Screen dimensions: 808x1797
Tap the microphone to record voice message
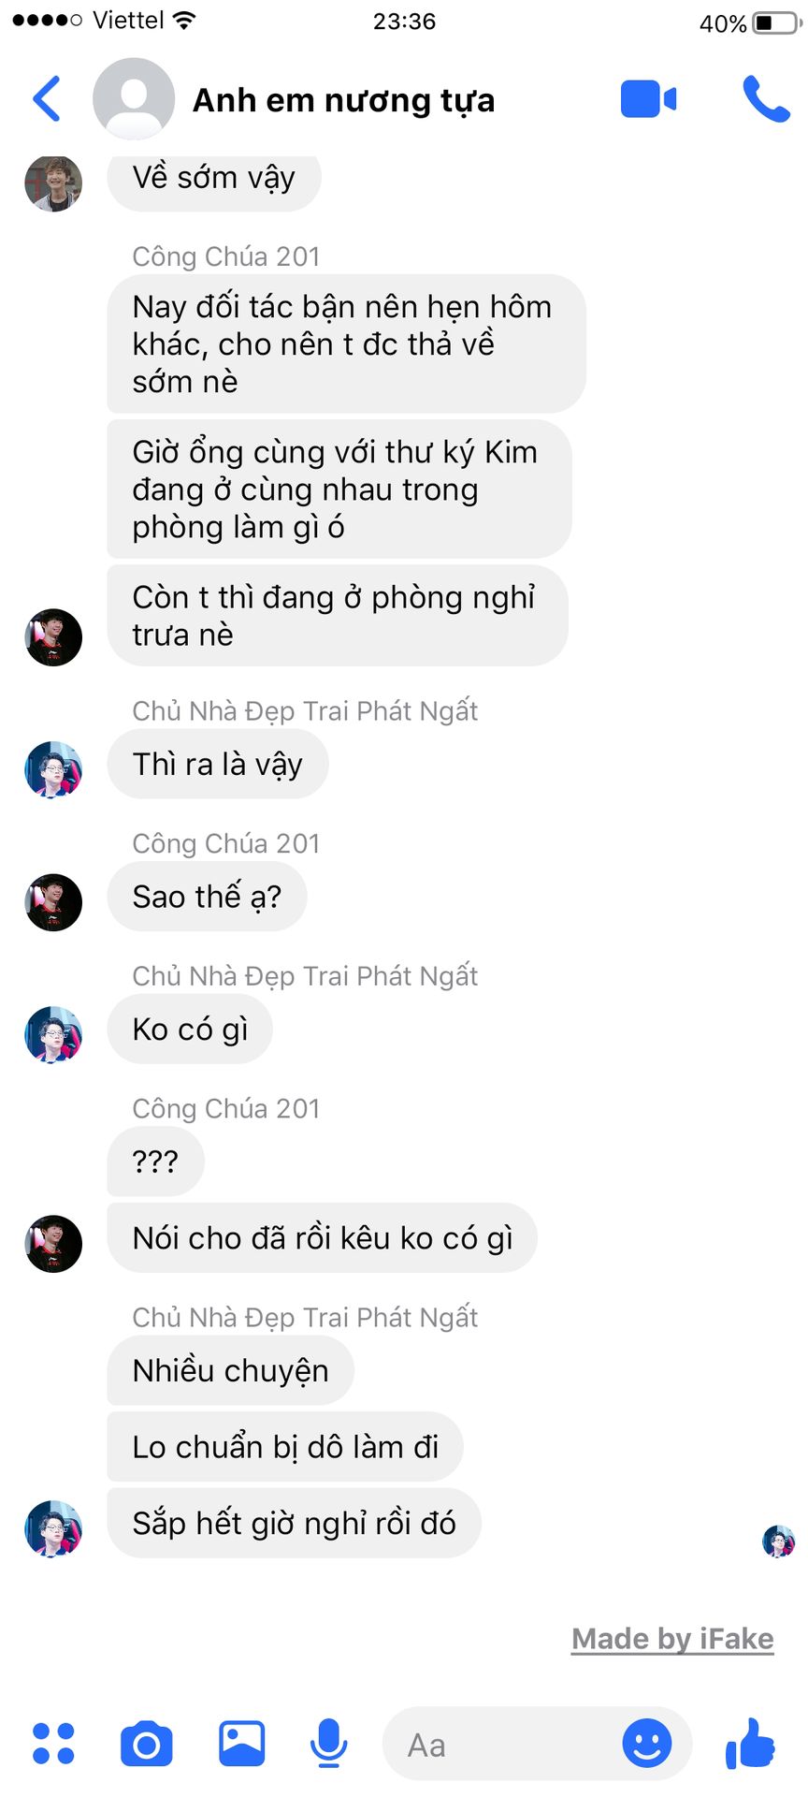328,1744
